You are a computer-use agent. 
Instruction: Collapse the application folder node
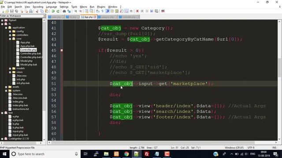click(x=6, y=28)
